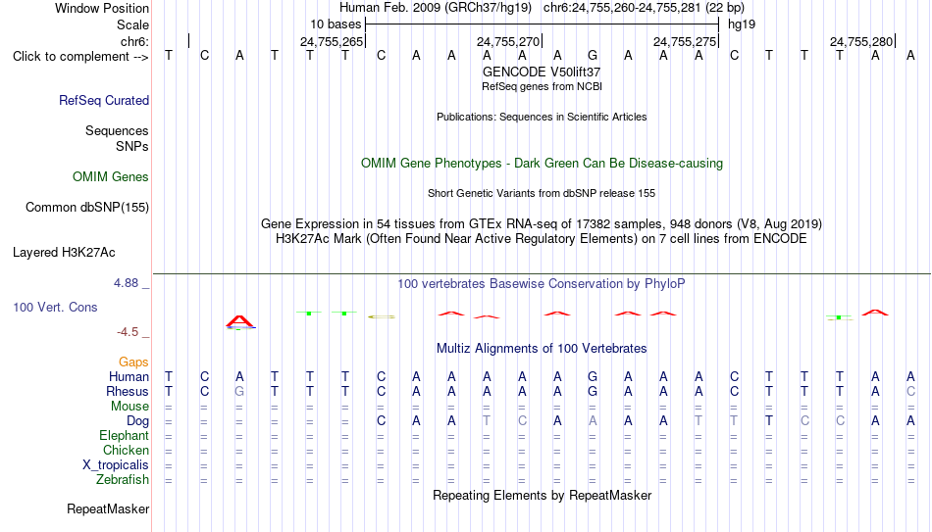Image resolution: width=932 pixels, height=532 pixels.
Task: Click the GENCODE V50lift37 track title
Action: click(x=542, y=72)
